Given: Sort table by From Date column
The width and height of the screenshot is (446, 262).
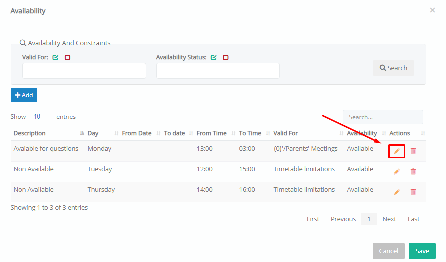Looking at the screenshot, I should click(141, 133).
